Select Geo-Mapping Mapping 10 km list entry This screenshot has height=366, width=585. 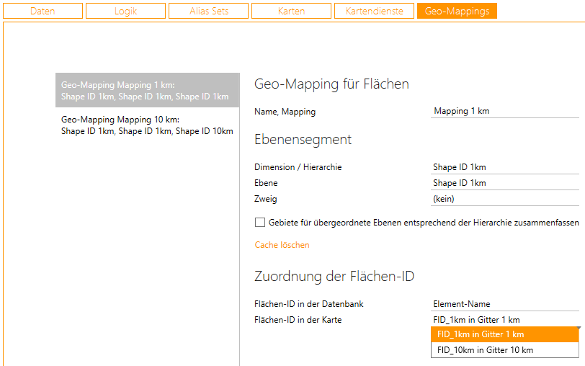(147, 125)
